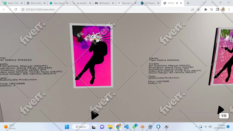
Task: Close the Site overview tab
Action: [67, 3]
